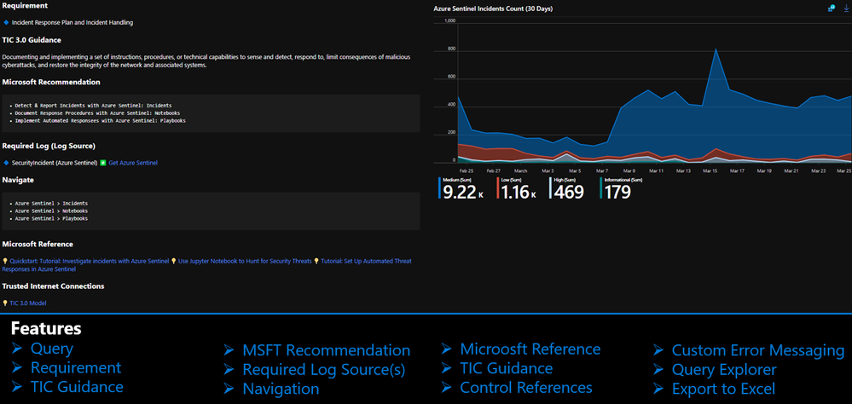
Task: Click the 1,000 value on chart y-axis
Action: tap(449, 20)
